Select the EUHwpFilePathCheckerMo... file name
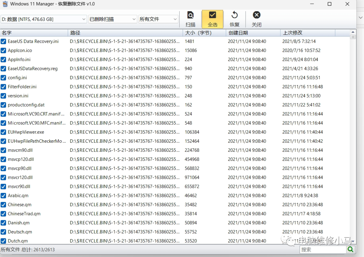 coord(37,141)
